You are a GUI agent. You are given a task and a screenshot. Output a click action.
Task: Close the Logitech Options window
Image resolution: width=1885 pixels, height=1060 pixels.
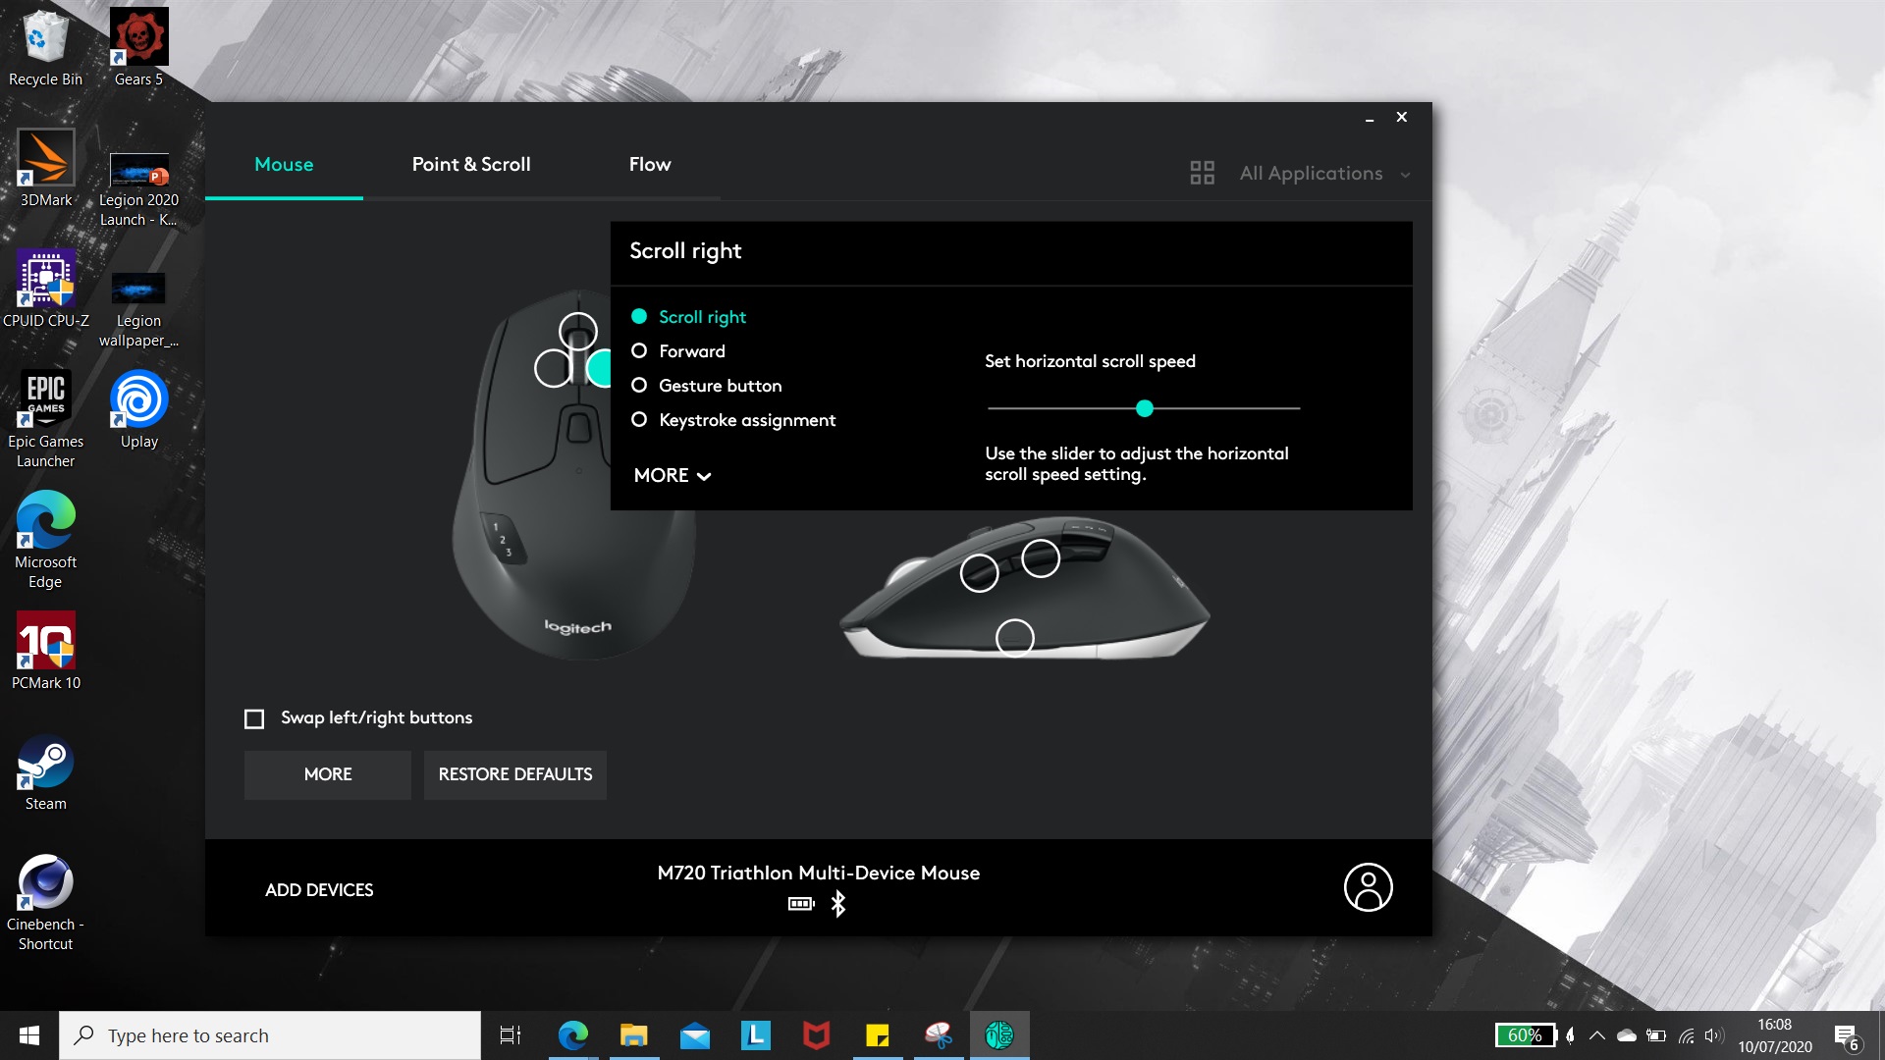click(x=1402, y=117)
